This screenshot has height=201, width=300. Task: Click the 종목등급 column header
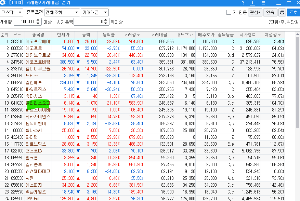tap(226, 35)
